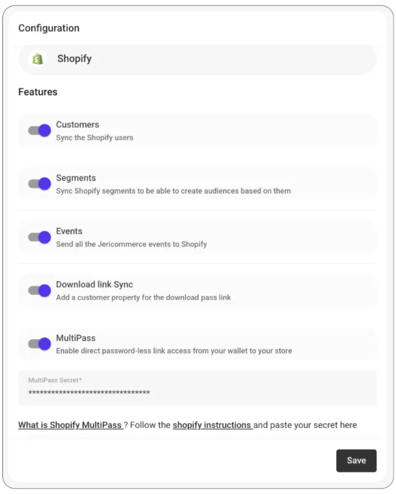Click into the MultiPass Secret field
Image resolution: width=396 pixels, height=494 pixels.
[x=197, y=393]
